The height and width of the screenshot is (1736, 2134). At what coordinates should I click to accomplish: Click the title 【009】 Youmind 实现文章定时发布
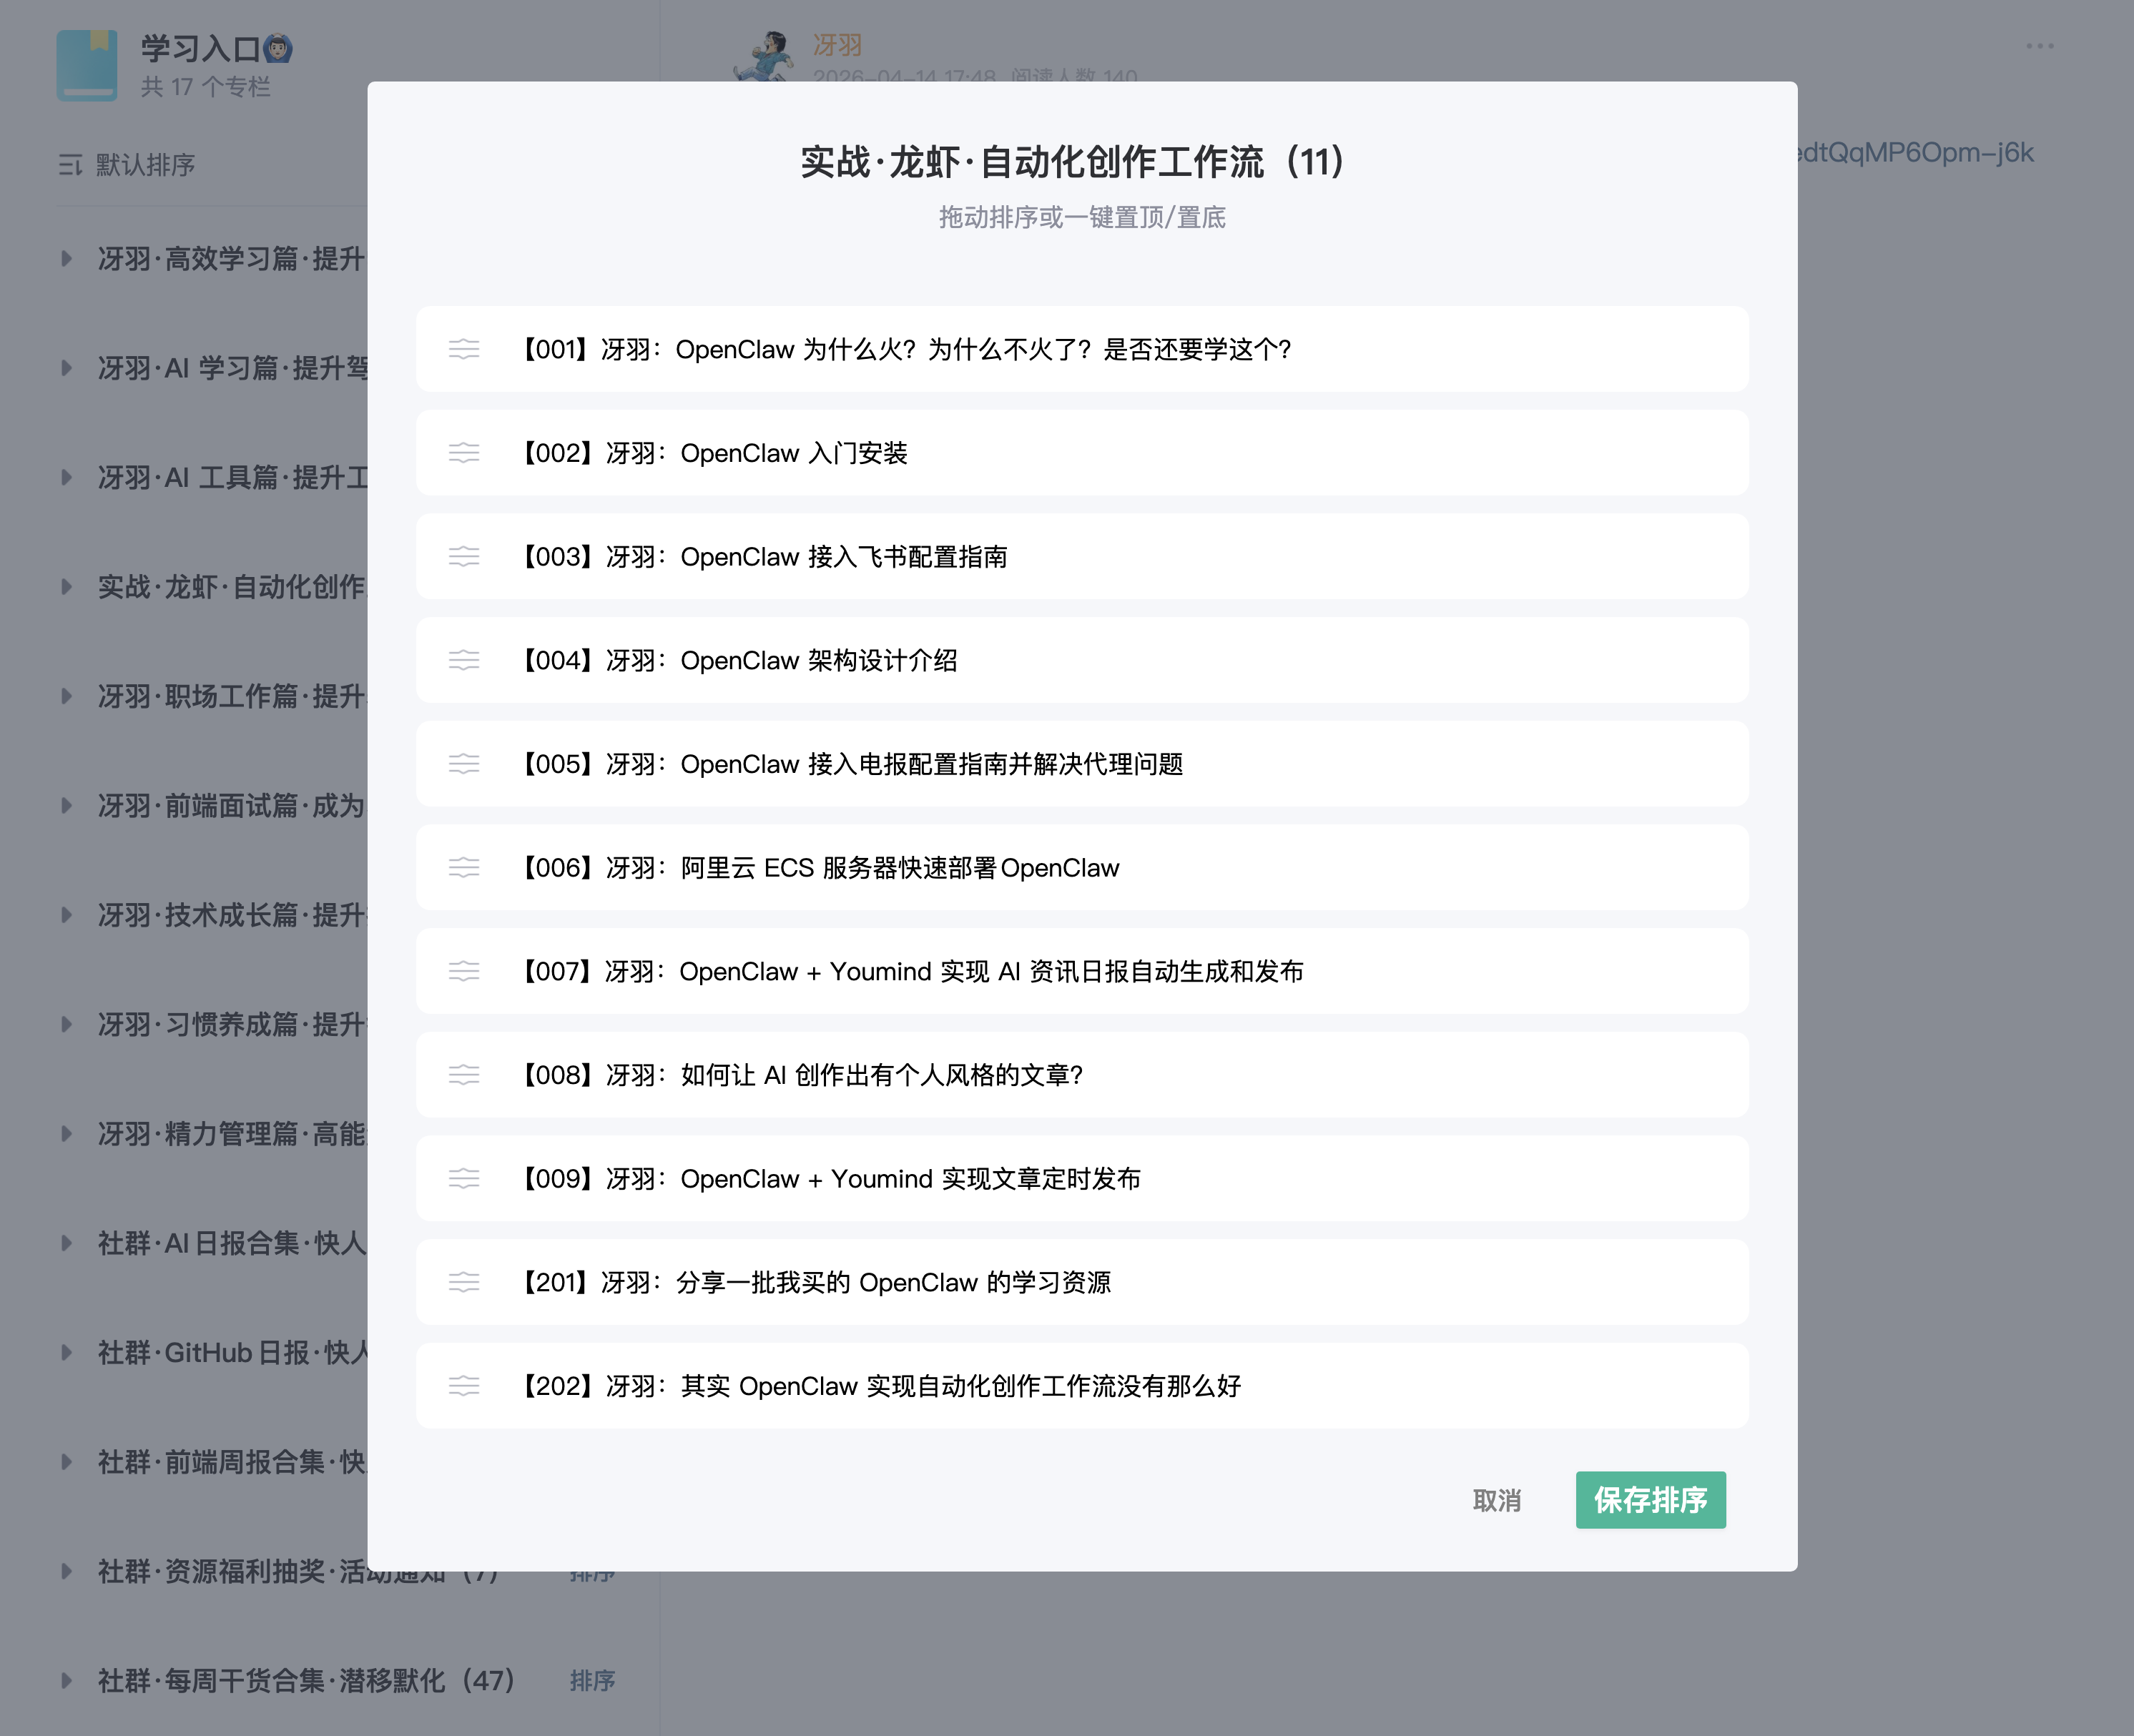pyautogui.click(x=829, y=1179)
